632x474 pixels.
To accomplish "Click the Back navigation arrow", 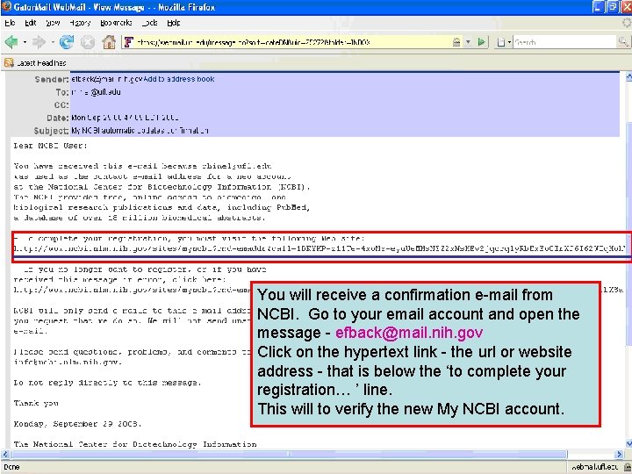I will click(11, 41).
